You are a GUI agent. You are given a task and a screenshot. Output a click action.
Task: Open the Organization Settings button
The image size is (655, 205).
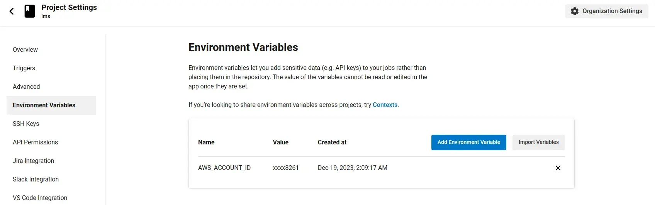coord(607,11)
